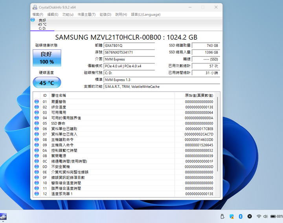Select the SSD 壽命 attribute name
283x223 pixels.
point(58,123)
